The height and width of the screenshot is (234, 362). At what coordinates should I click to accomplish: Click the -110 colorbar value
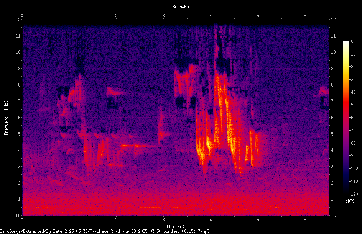pyautogui.click(x=353, y=182)
